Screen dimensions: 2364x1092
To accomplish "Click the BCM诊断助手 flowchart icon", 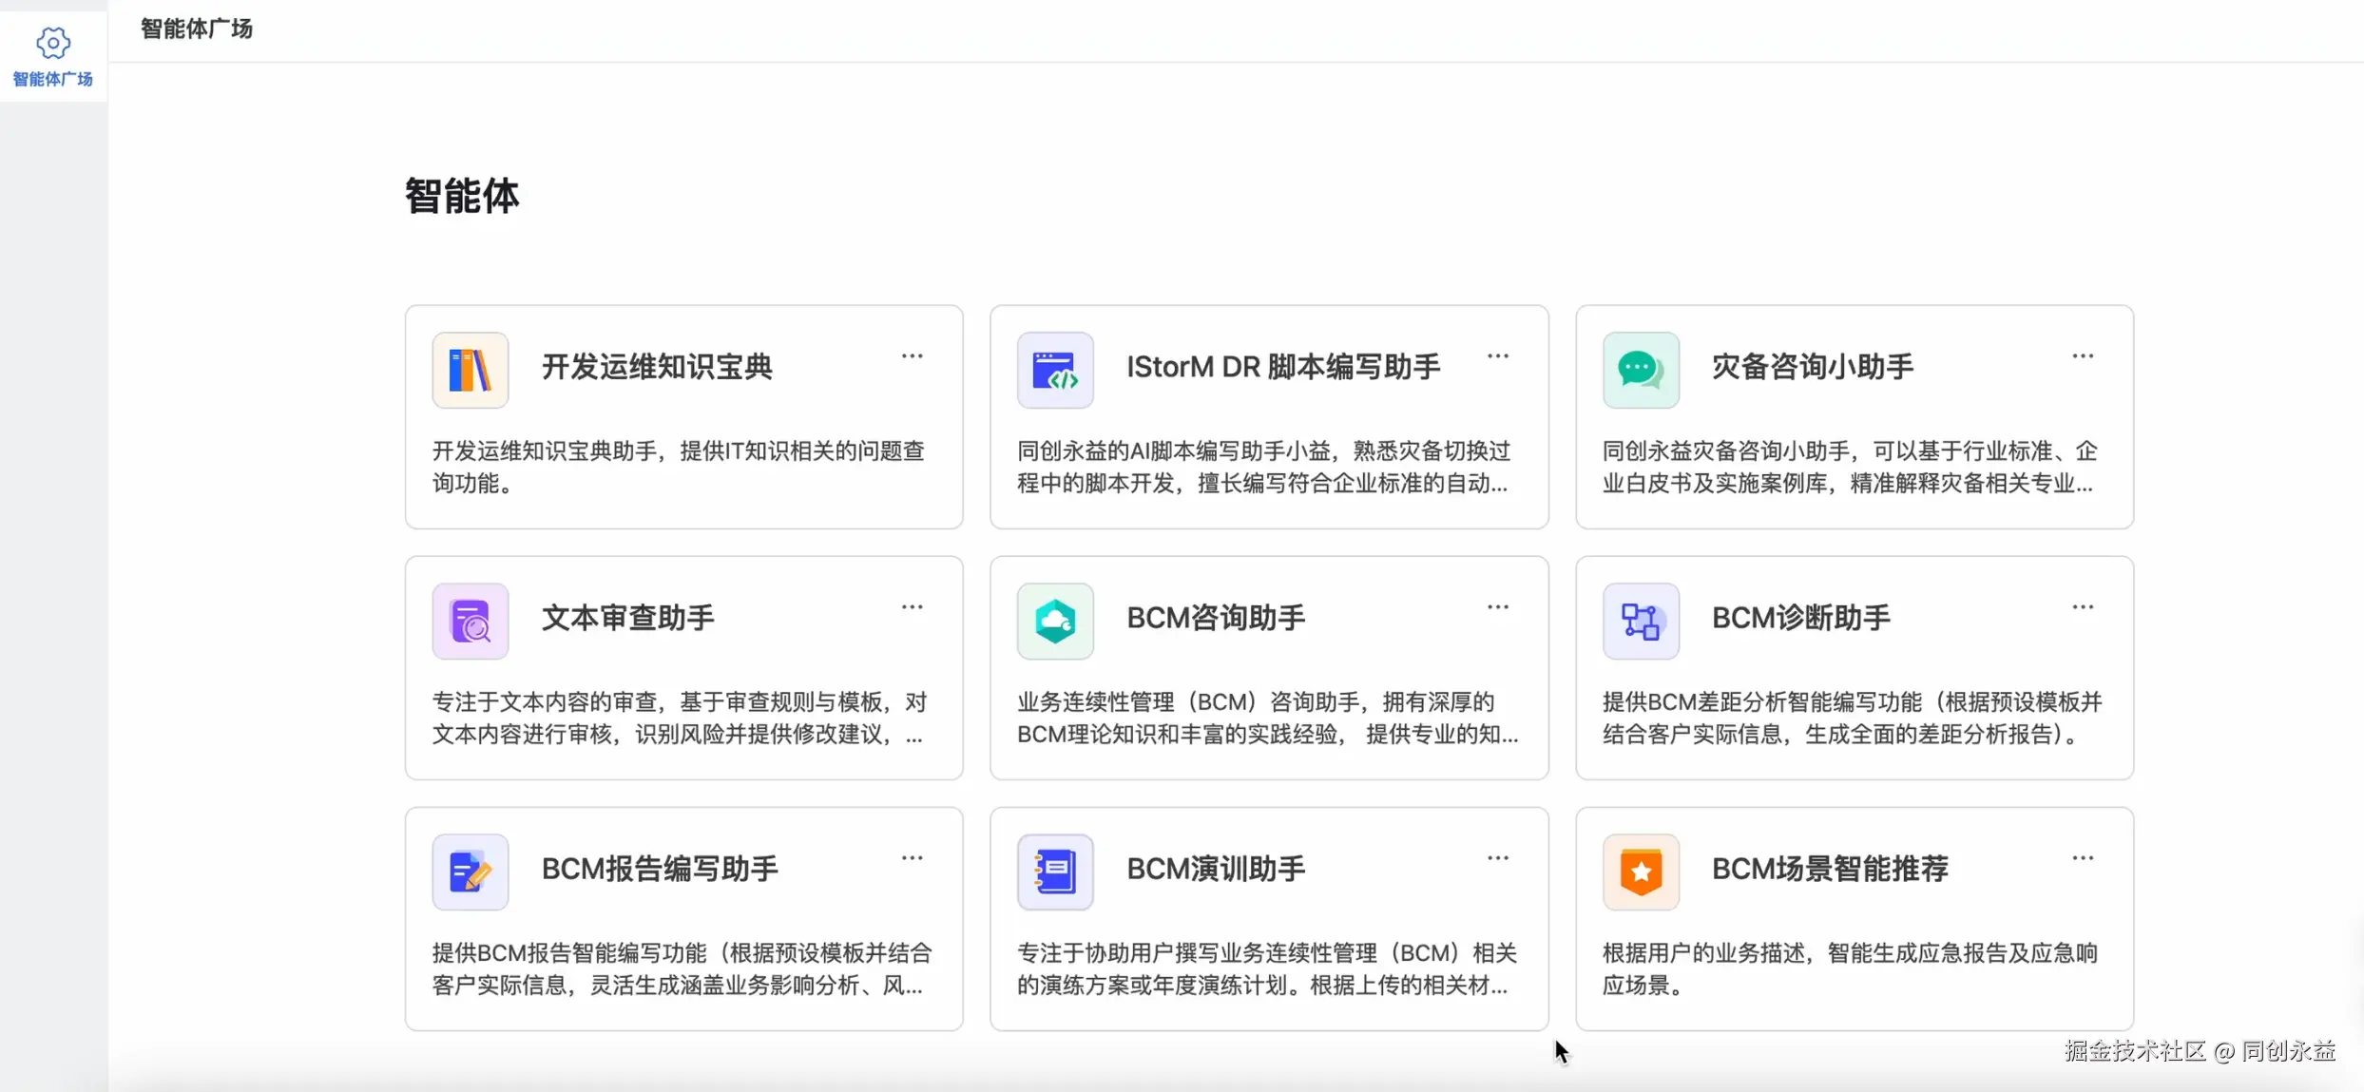I will coord(1641,621).
